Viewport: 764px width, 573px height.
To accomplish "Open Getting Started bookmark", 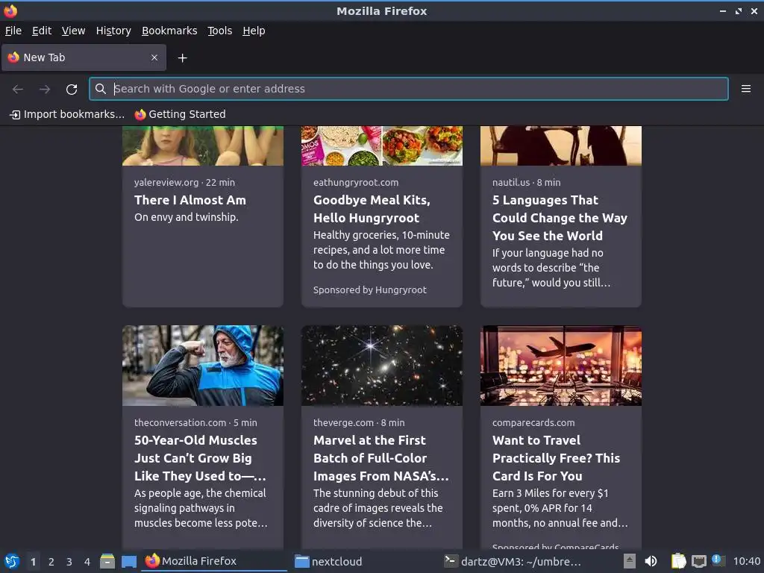I will (180, 114).
